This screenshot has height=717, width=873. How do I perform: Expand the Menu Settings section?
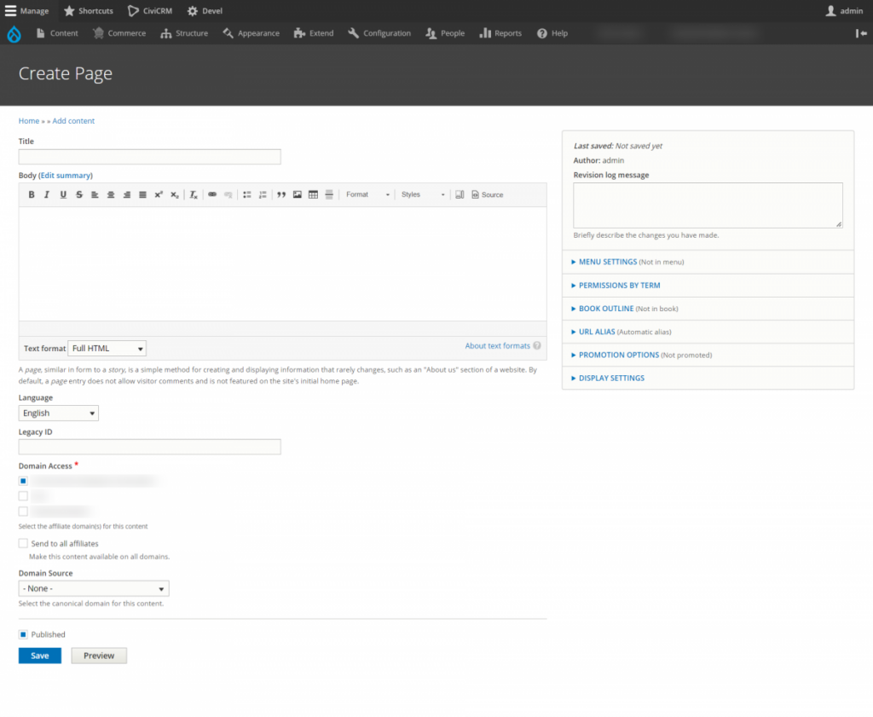click(607, 262)
